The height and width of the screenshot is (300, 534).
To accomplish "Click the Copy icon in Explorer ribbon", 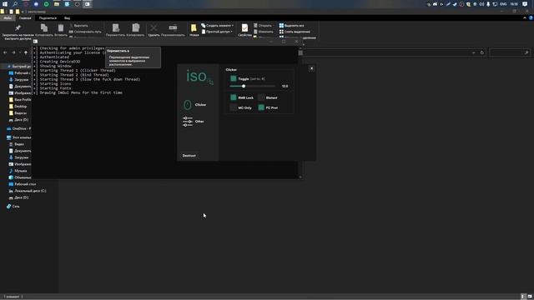I will pyautogui.click(x=44, y=27).
